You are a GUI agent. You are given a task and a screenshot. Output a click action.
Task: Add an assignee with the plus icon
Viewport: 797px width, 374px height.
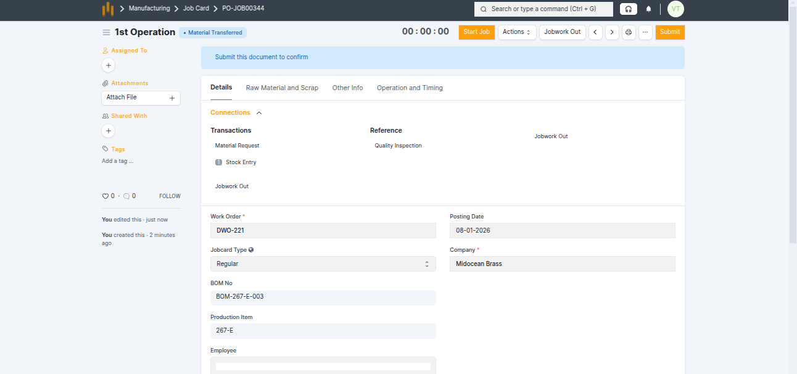[109, 65]
